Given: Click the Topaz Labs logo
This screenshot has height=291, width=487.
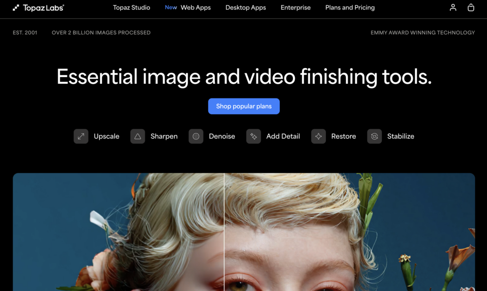Looking at the screenshot, I should (x=38, y=8).
